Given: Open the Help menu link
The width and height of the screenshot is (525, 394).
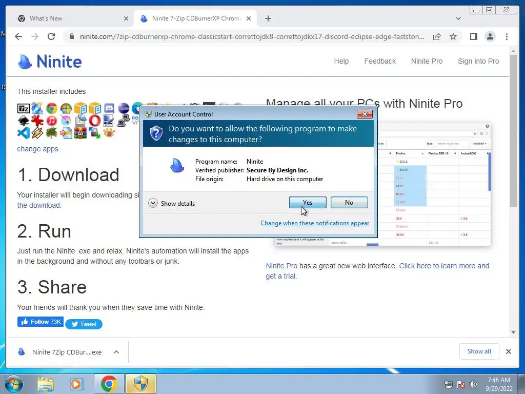Looking at the screenshot, I should [341, 62].
